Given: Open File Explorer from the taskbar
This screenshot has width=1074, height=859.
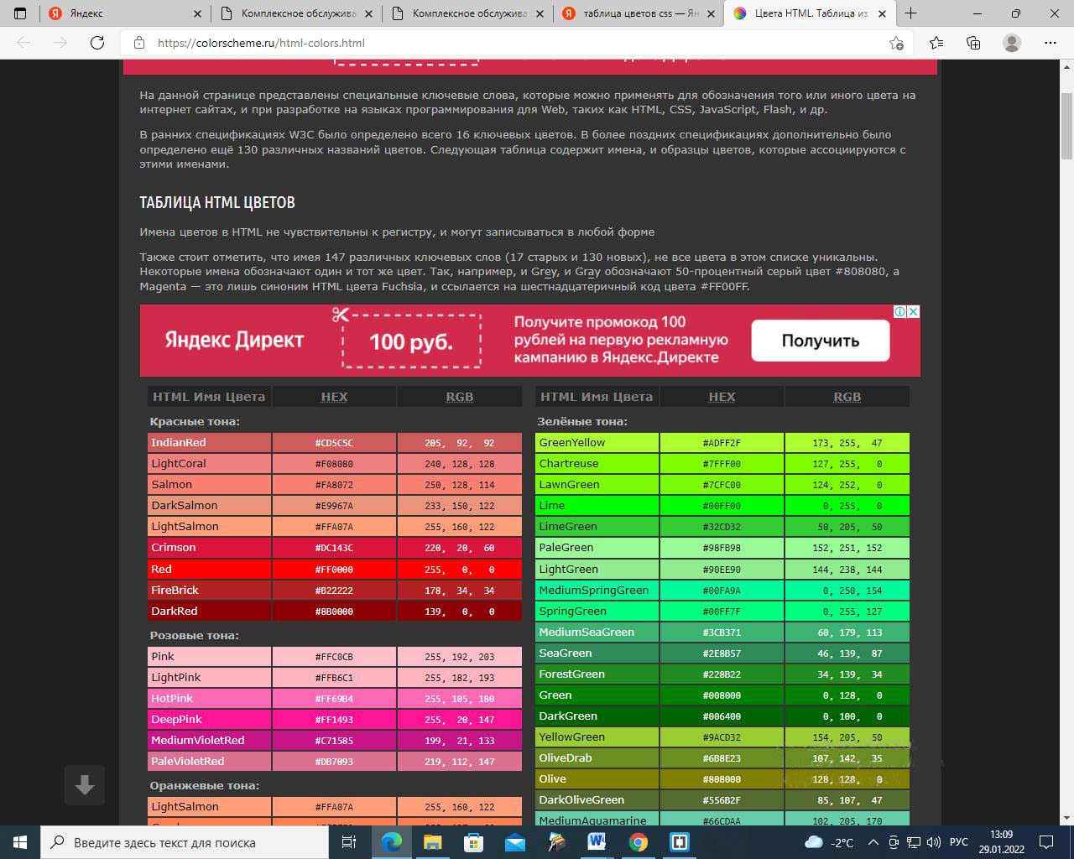Looking at the screenshot, I should click(432, 841).
